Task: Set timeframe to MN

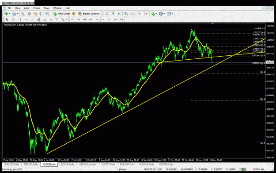Action: pyautogui.click(x=121, y=19)
